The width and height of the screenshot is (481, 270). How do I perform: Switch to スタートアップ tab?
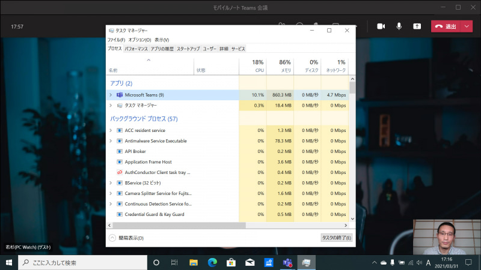(188, 49)
